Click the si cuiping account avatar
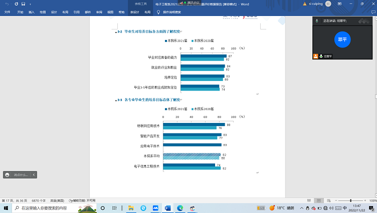This screenshot has width=377, height=213. tap(328, 3)
